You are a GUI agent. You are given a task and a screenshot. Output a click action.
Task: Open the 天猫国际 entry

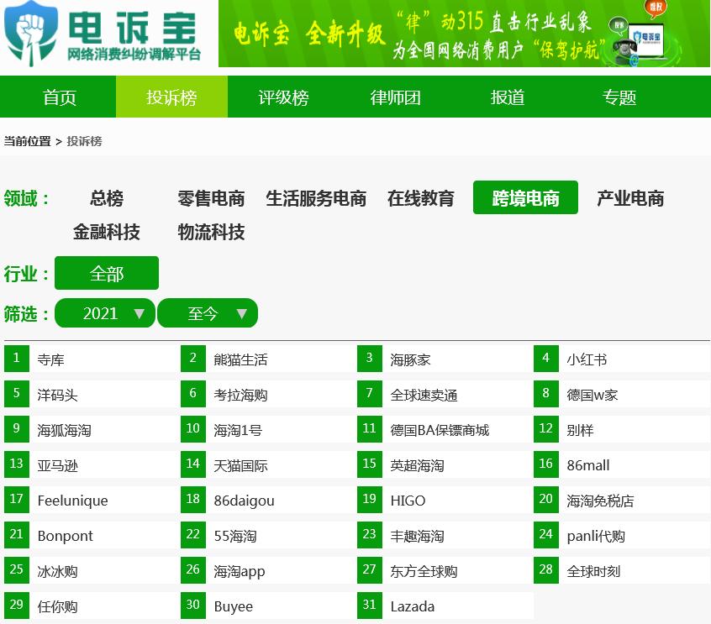240,464
